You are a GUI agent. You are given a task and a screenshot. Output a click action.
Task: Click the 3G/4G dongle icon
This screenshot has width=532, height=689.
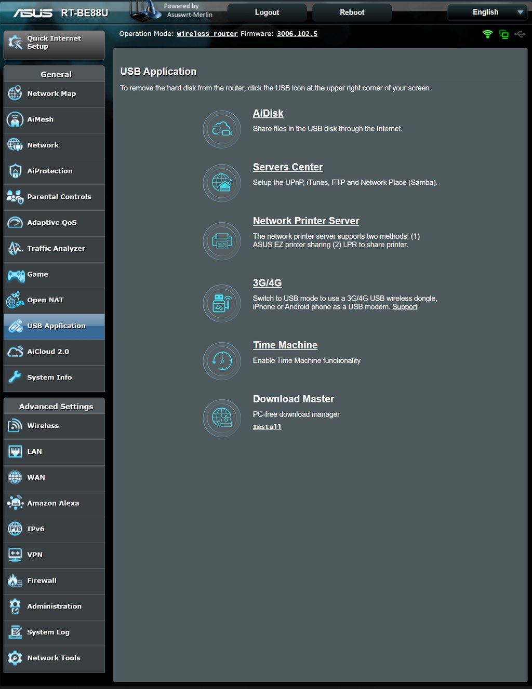point(222,303)
